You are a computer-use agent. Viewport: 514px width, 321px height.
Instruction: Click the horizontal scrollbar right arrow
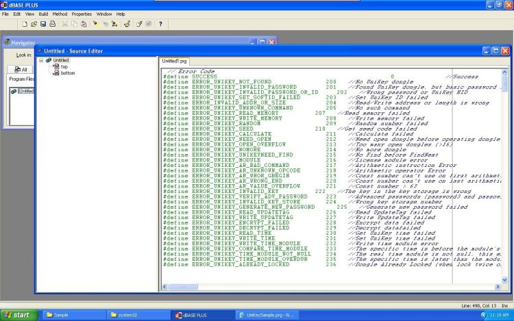pos(498,287)
